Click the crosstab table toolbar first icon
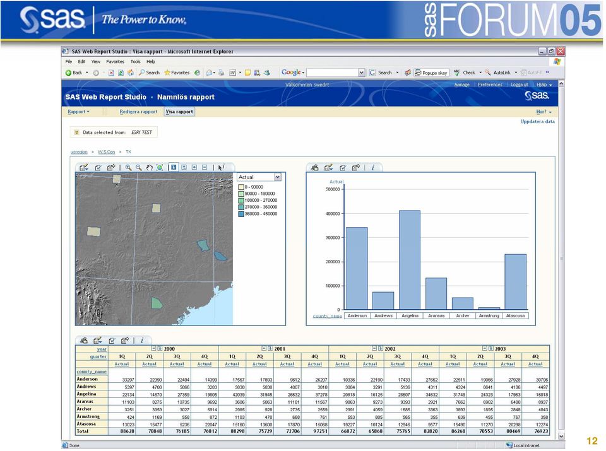Viewport: 606px width, 451px height. (84, 340)
